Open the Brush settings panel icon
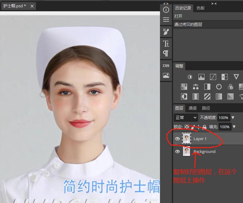The image size is (243, 203). (x=166, y=32)
